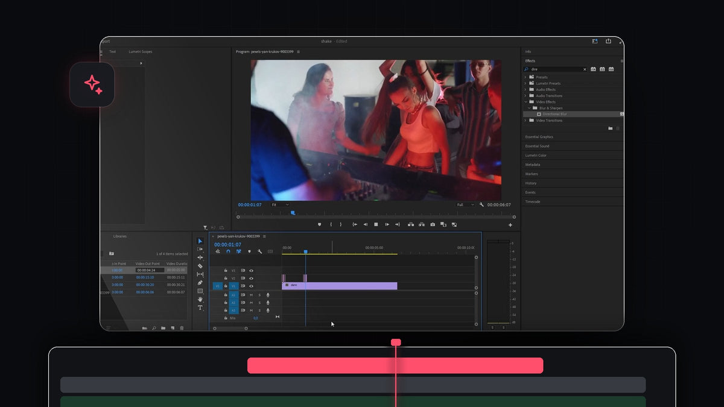Step forward one frame
The height and width of the screenshot is (407, 724).
coord(387,224)
